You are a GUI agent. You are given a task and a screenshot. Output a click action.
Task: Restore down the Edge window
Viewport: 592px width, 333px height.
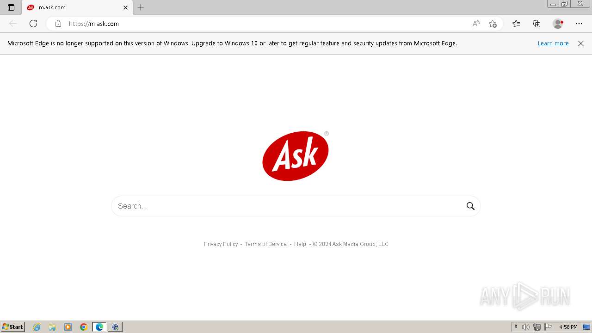[565, 4]
